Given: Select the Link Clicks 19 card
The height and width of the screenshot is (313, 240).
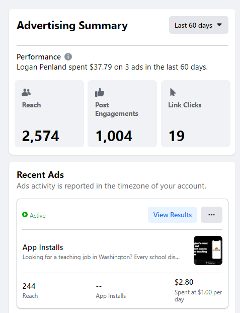Looking at the screenshot, I should pyautogui.click(x=196, y=113).
